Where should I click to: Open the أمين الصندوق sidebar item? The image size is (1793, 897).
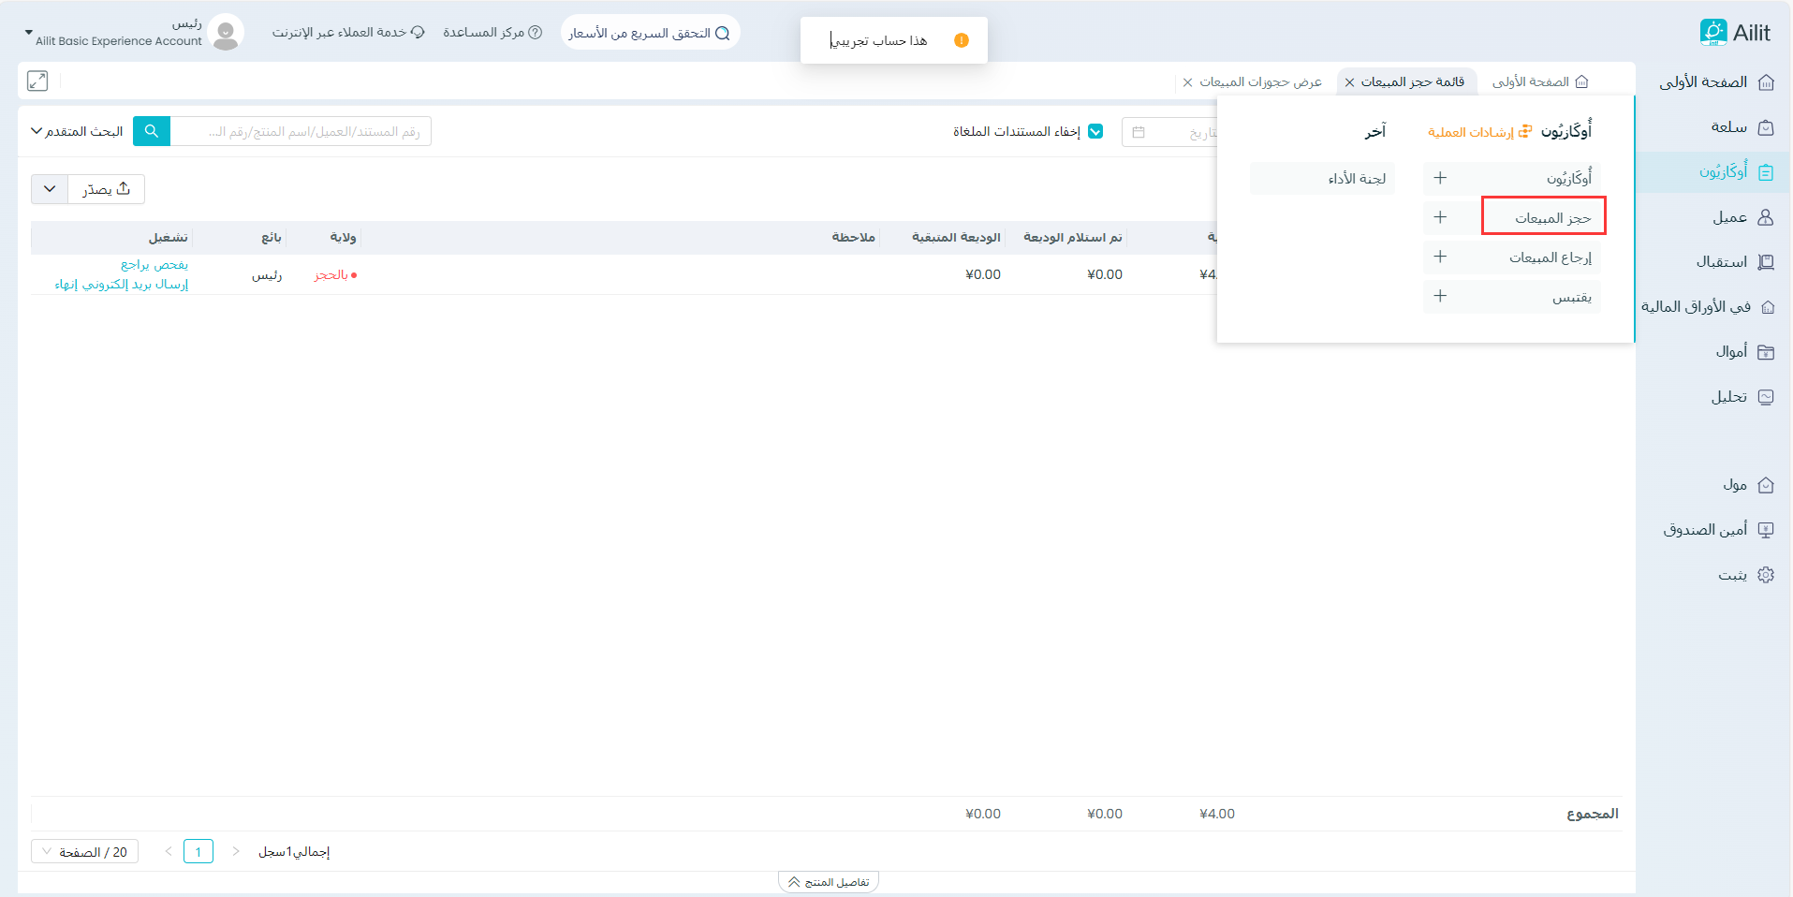pos(1705,530)
